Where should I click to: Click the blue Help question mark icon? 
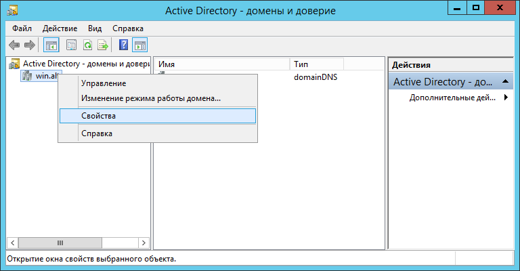click(123, 45)
